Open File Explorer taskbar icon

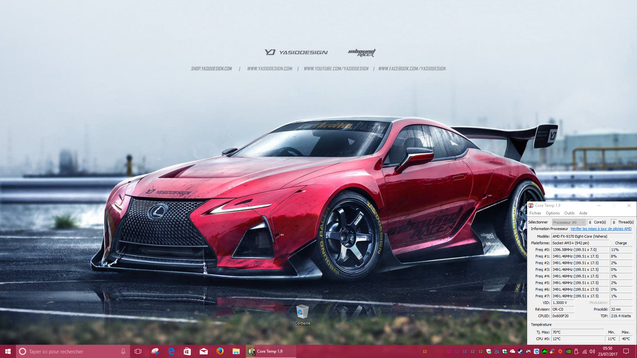point(236,351)
